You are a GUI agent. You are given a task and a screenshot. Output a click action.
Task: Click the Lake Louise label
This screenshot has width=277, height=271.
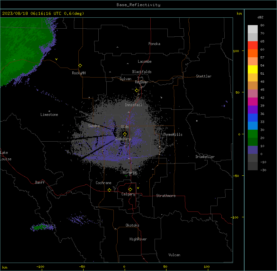(x=6, y=156)
